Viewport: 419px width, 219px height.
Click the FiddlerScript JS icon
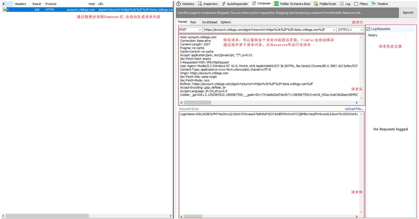(316, 4)
